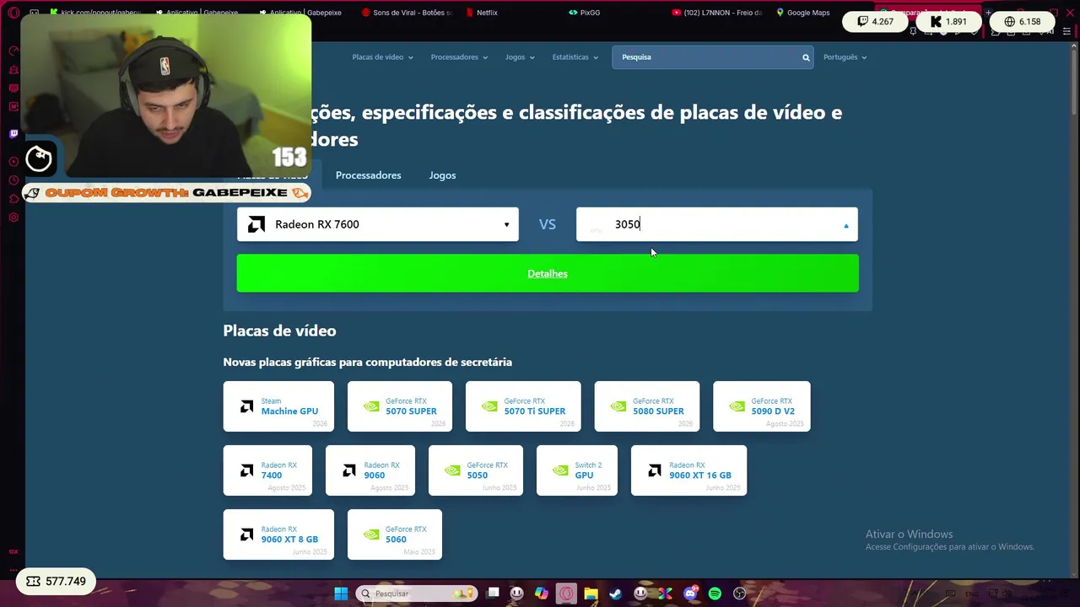Switch to Google Maps browser tab
This screenshot has height=607, width=1080.
[x=803, y=13]
